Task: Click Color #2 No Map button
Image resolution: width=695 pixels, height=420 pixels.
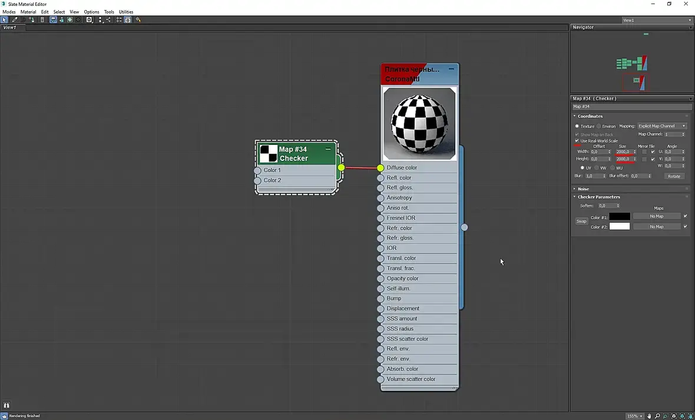Action: [657, 227]
